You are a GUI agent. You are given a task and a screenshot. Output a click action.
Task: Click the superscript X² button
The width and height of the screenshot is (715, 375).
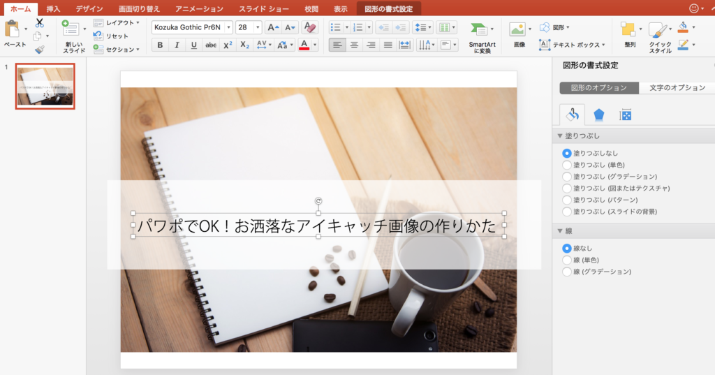click(228, 45)
